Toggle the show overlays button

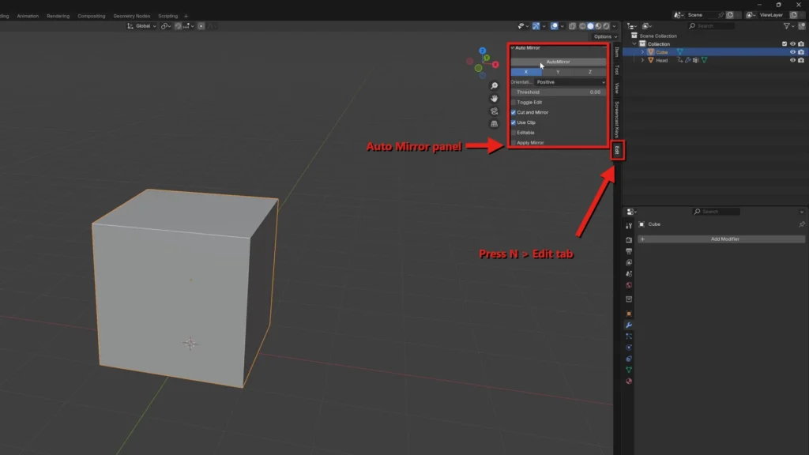point(554,26)
